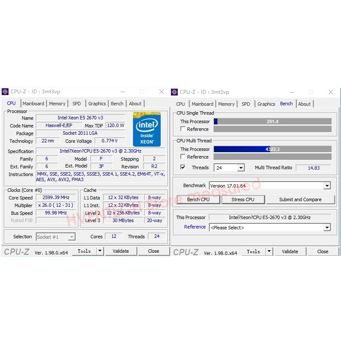Click the Intel Inside Xeon logo
This screenshot has height=341, width=341.
147,129
